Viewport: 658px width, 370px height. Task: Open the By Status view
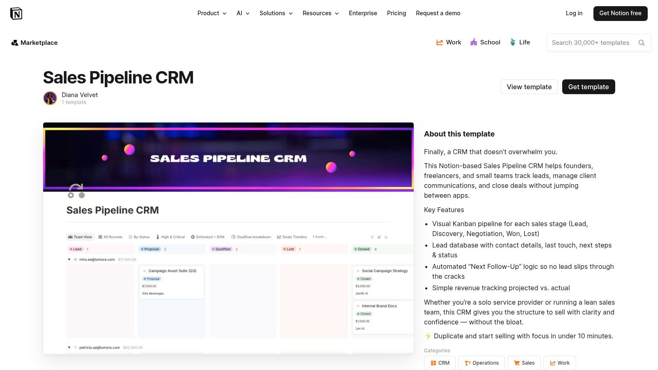click(x=139, y=237)
